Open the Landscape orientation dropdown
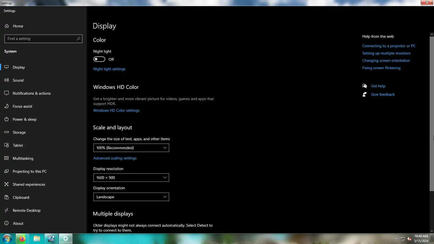 click(131, 197)
